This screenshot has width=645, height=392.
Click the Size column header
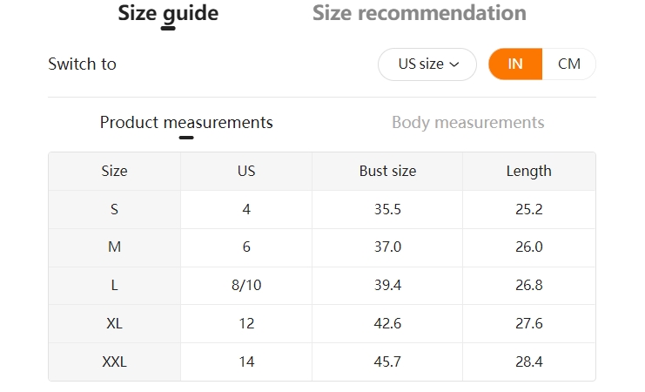114,172
